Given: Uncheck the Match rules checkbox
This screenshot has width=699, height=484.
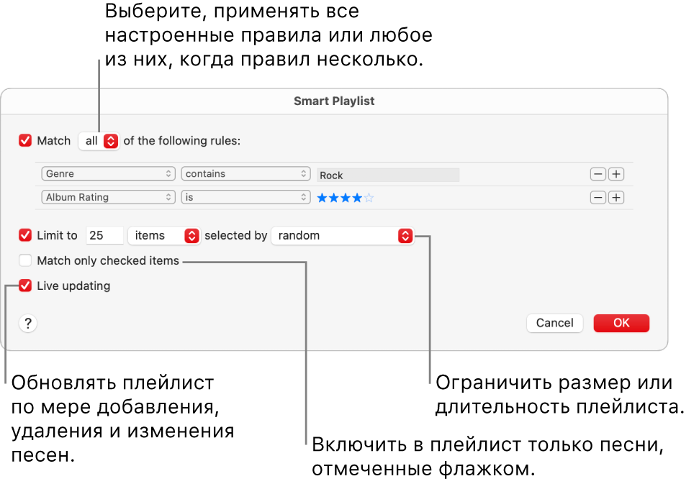Looking at the screenshot, I should point(25,141).
